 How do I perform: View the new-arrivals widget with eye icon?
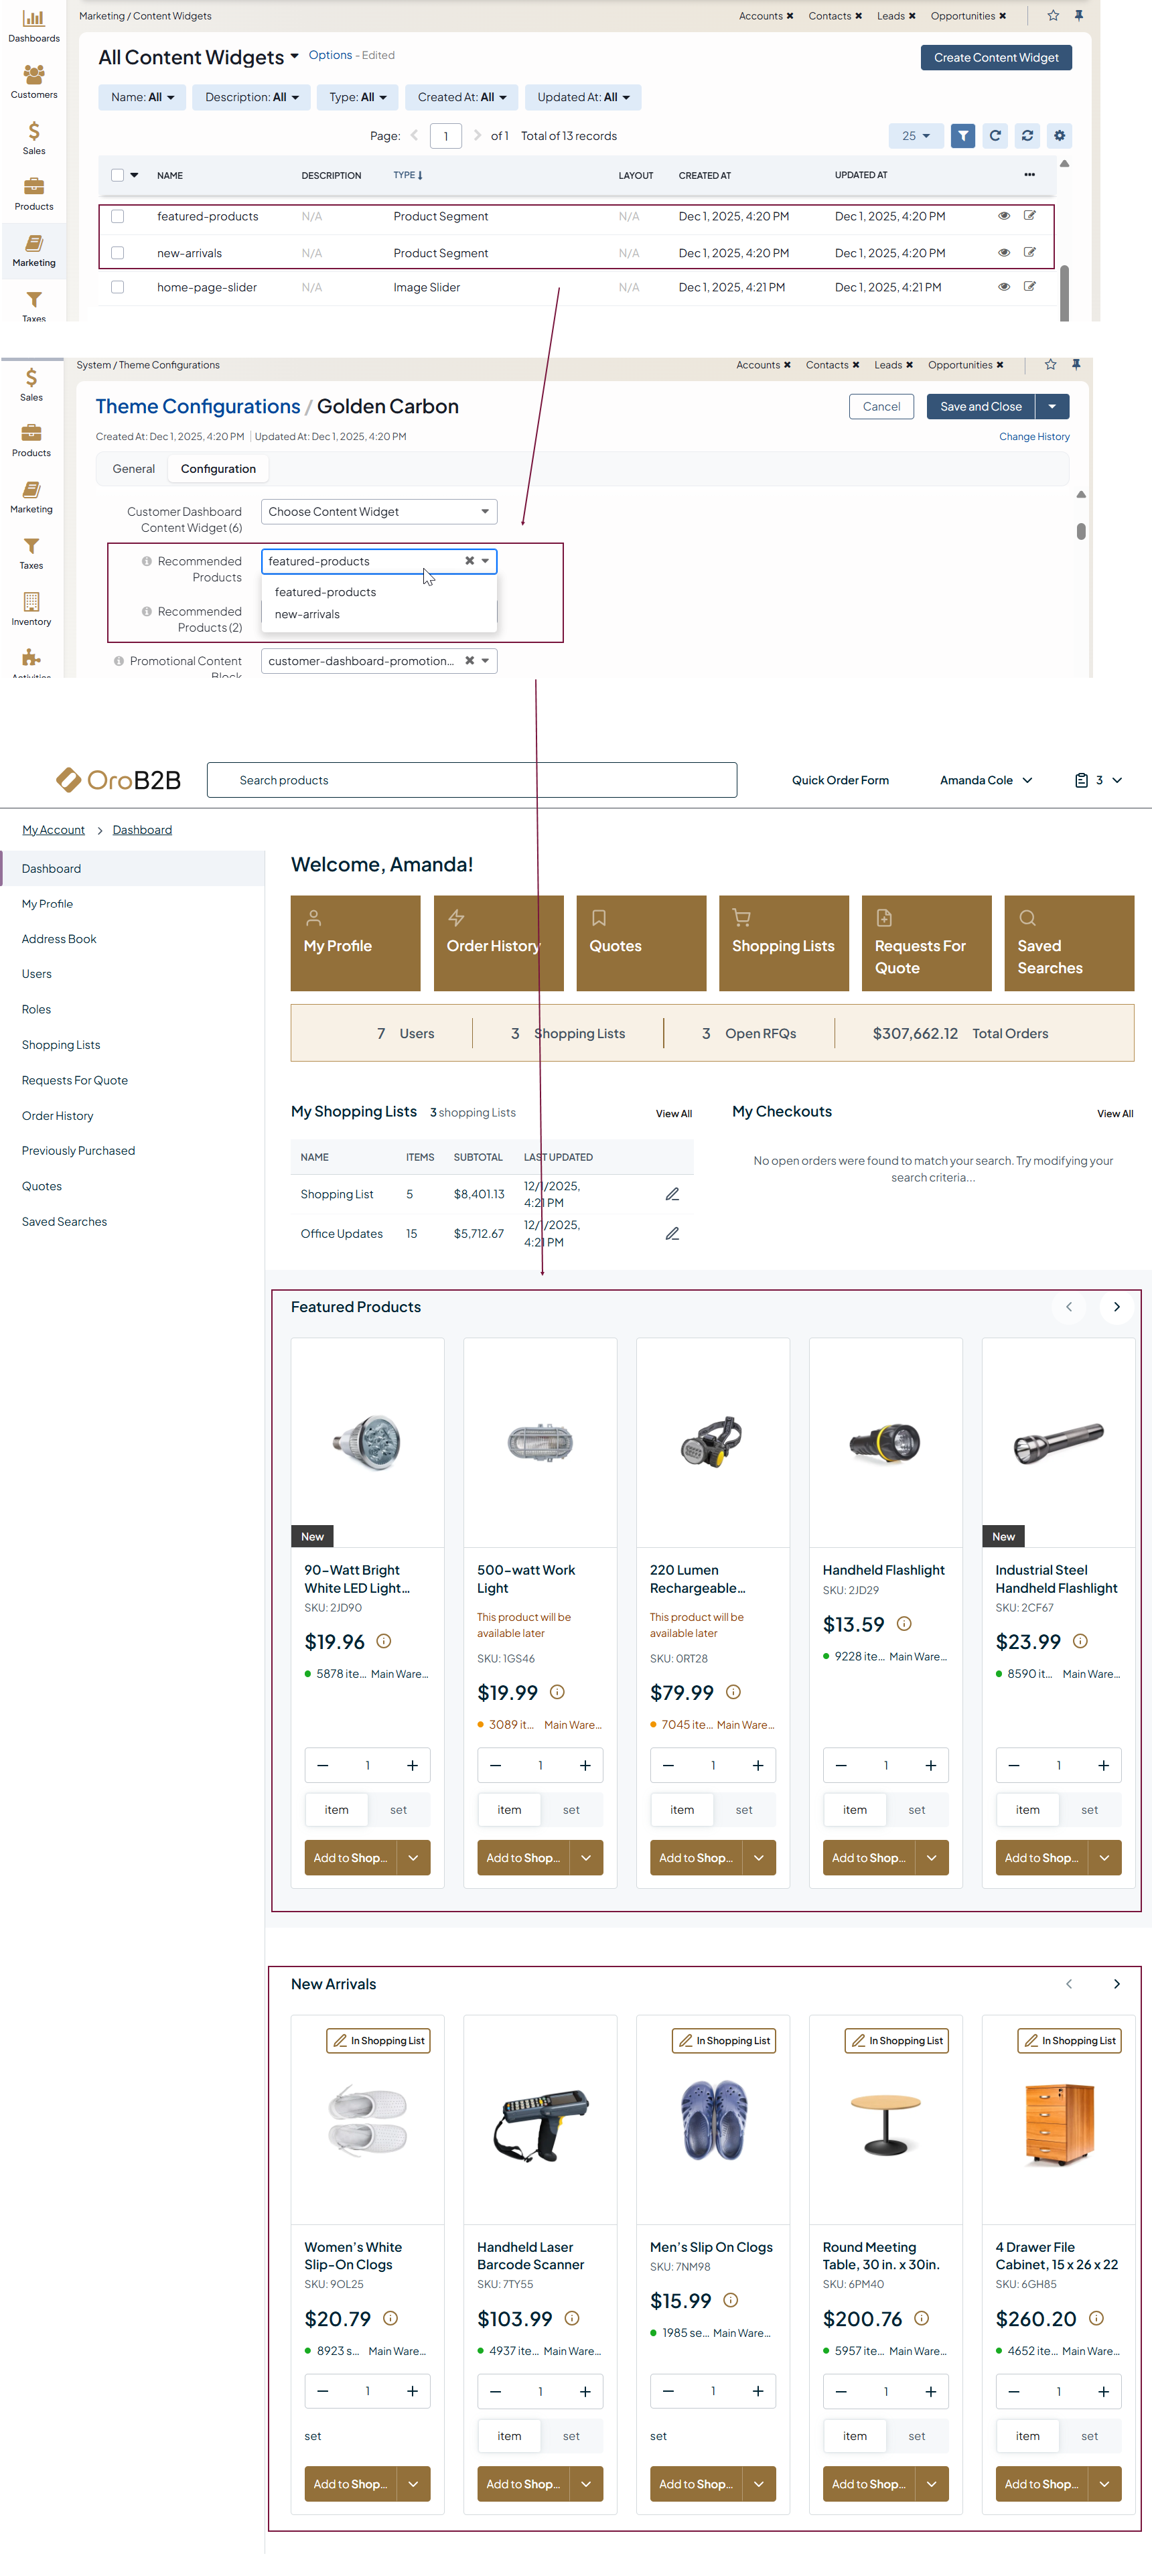1003,253
